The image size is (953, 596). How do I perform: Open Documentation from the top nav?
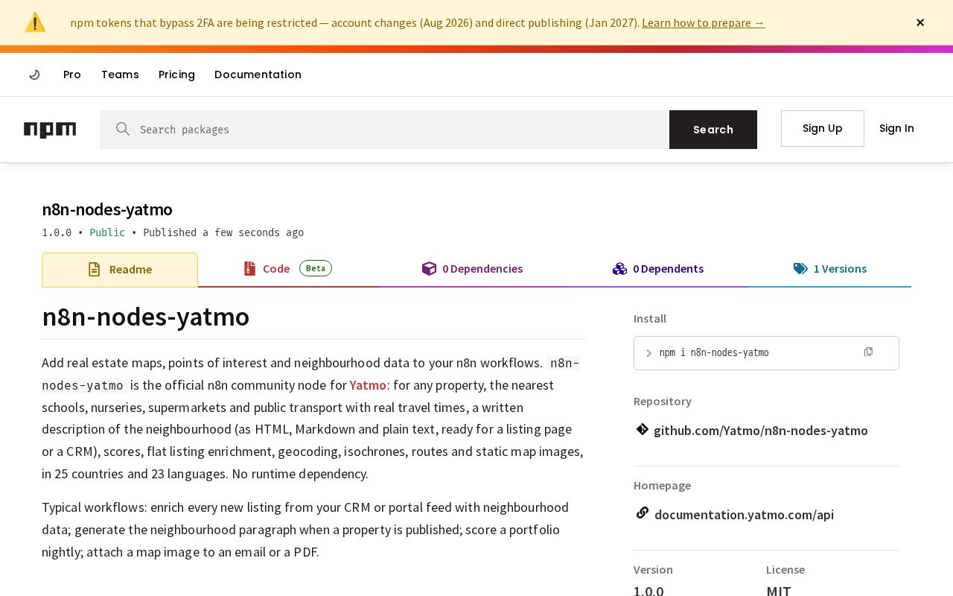[x=258, y=74]
